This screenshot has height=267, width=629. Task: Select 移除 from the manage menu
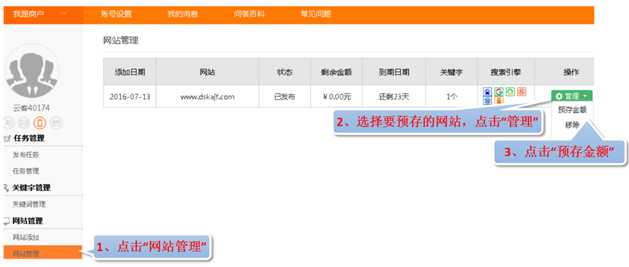click(x=572, y=124)
